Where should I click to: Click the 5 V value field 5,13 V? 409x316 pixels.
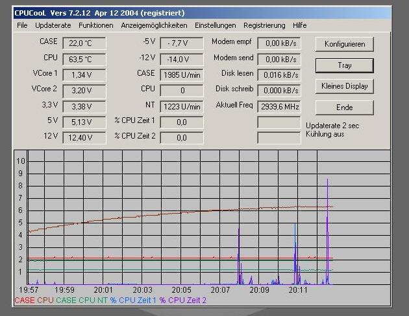[x=84, y=122]
